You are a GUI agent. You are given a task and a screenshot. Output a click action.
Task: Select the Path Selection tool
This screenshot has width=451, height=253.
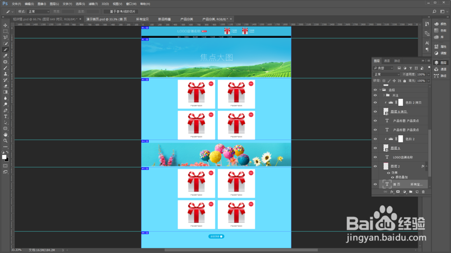point(5,122)
